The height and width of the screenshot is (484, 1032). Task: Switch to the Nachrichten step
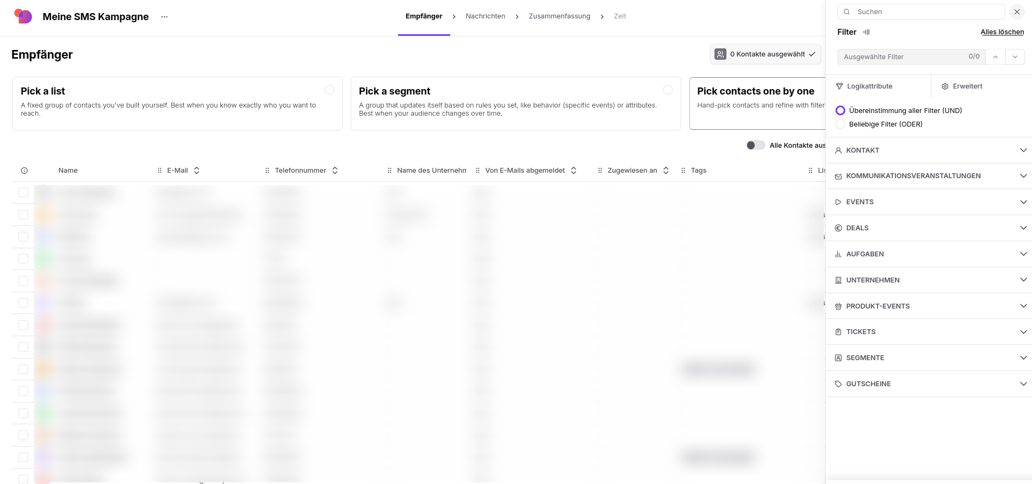coord(486,16)
